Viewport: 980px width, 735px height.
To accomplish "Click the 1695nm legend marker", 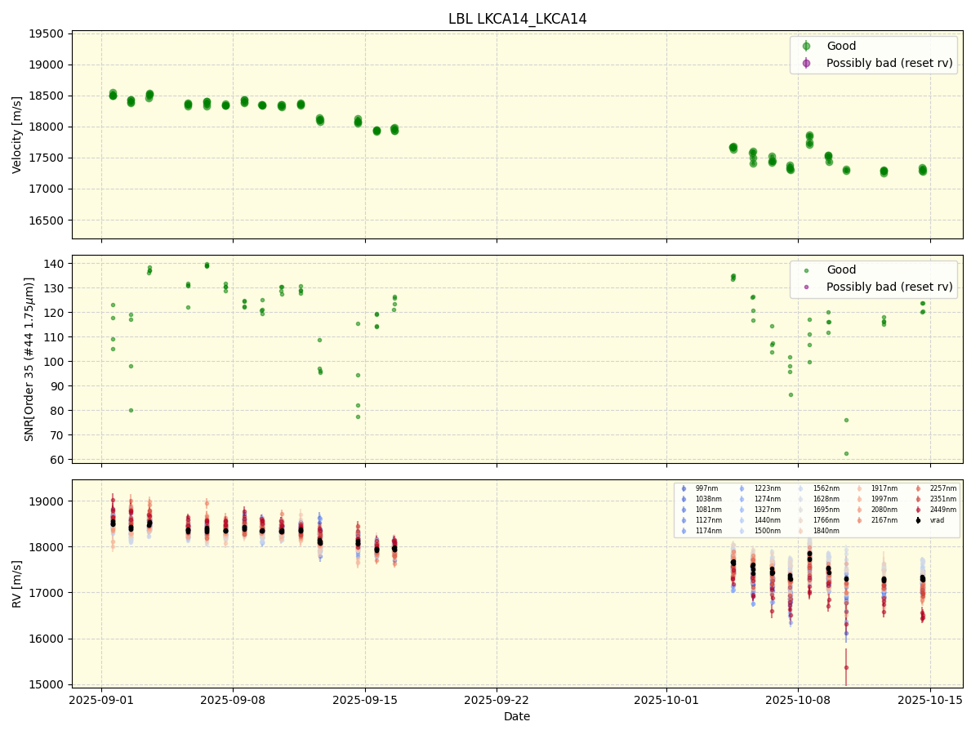I will (x=800, y=509).
